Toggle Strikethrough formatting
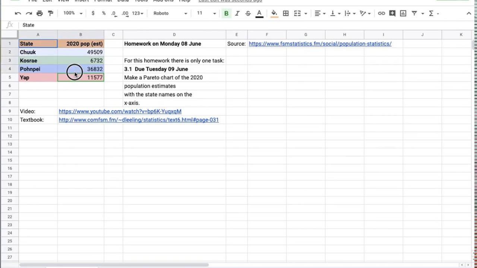 [248, 13]
